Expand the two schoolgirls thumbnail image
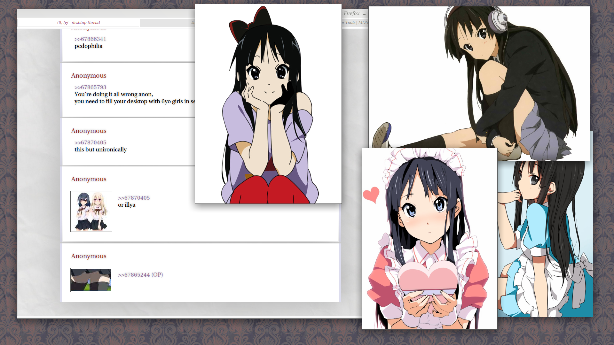Image resolution: width=614 pixels, height=345 pixels. (x=91, y=211)
